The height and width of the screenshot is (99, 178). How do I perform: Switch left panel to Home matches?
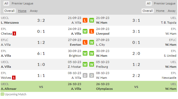22,11
